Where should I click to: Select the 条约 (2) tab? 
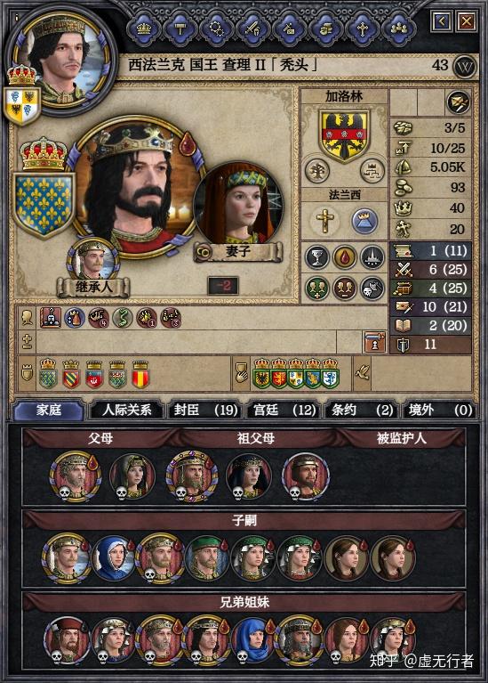(362, 410)
